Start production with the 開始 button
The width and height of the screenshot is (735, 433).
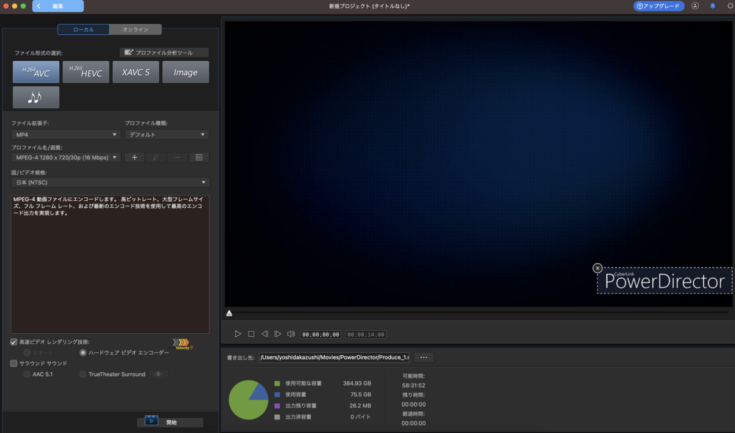170,422
